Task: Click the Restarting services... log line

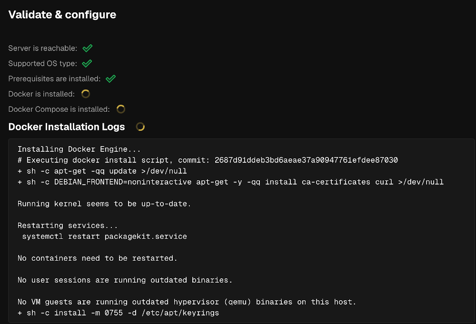Action: coord(68,226)
